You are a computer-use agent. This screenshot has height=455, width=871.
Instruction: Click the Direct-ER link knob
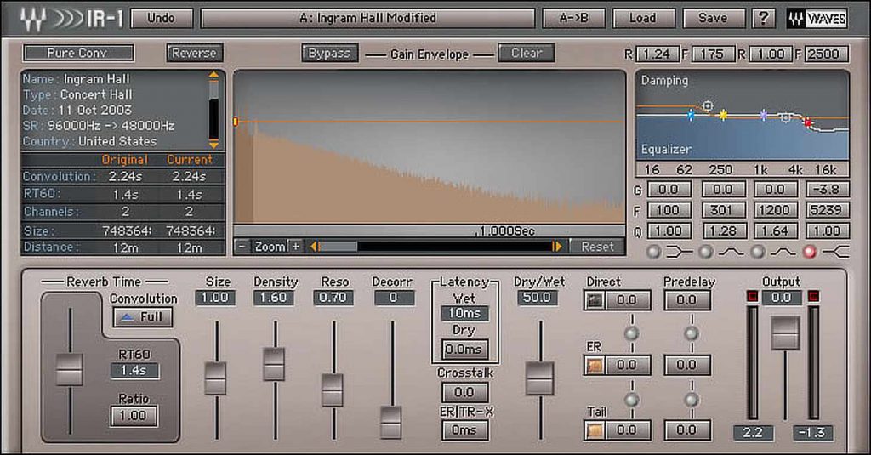click(632, 333)
